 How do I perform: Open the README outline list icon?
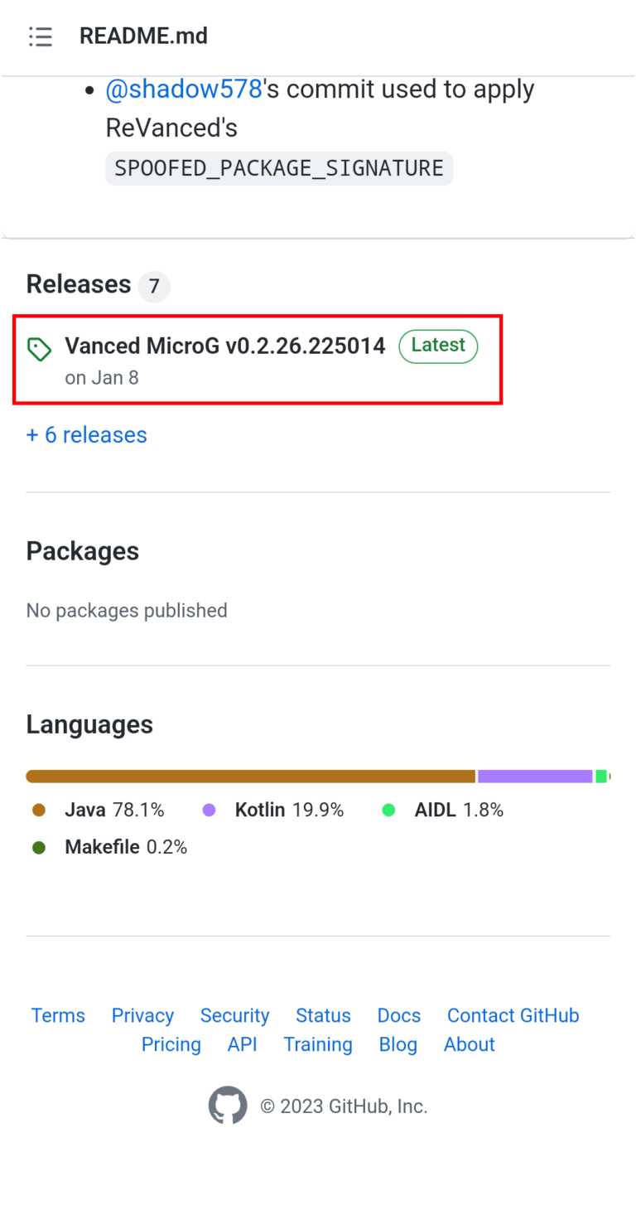pos(40,36)
